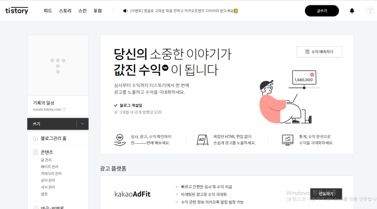This screenshot has height=209, width=377.
Task: Click the 연동하기 button for kakaoAdFit
Action: [x=326, y=194]
